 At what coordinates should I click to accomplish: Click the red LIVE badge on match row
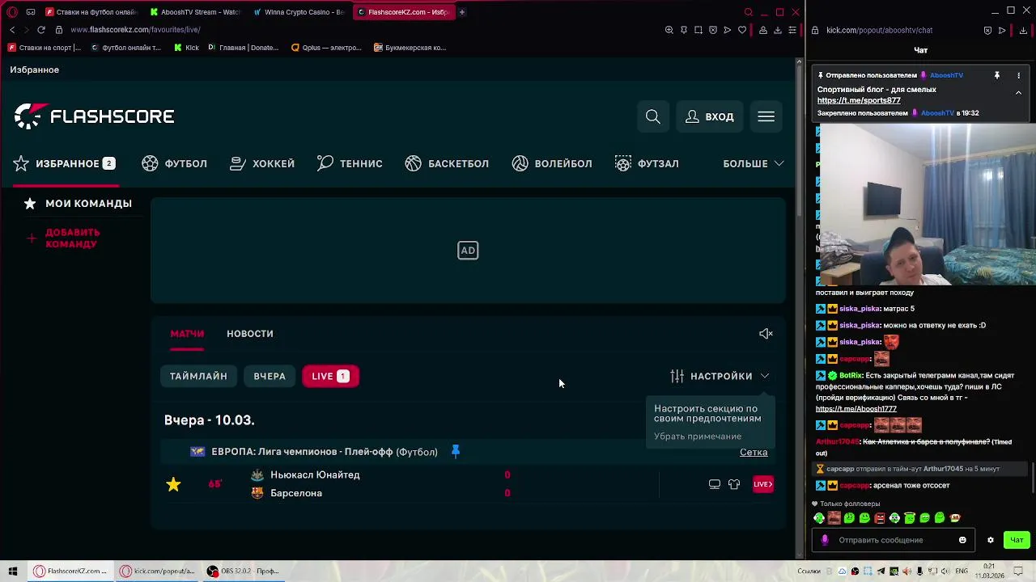(762, 484)
